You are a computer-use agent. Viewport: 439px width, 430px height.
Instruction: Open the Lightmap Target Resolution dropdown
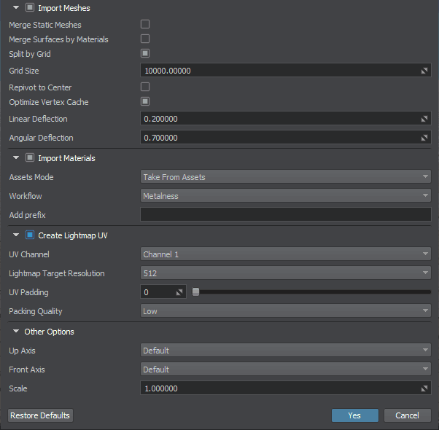pos(285,273)
